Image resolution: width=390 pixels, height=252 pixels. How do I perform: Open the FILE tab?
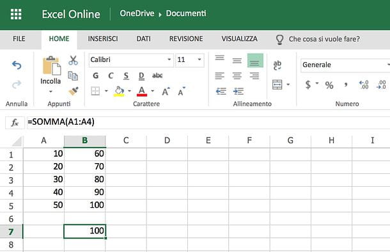tap(19, 39)
